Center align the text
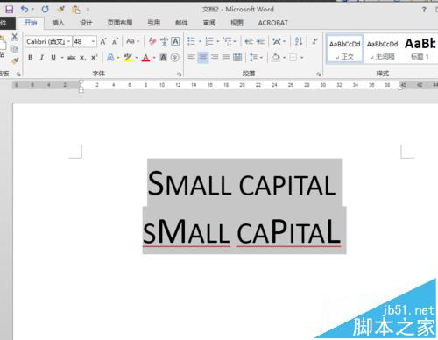Screen dimensions: 438x340 [x=203, y=58]
